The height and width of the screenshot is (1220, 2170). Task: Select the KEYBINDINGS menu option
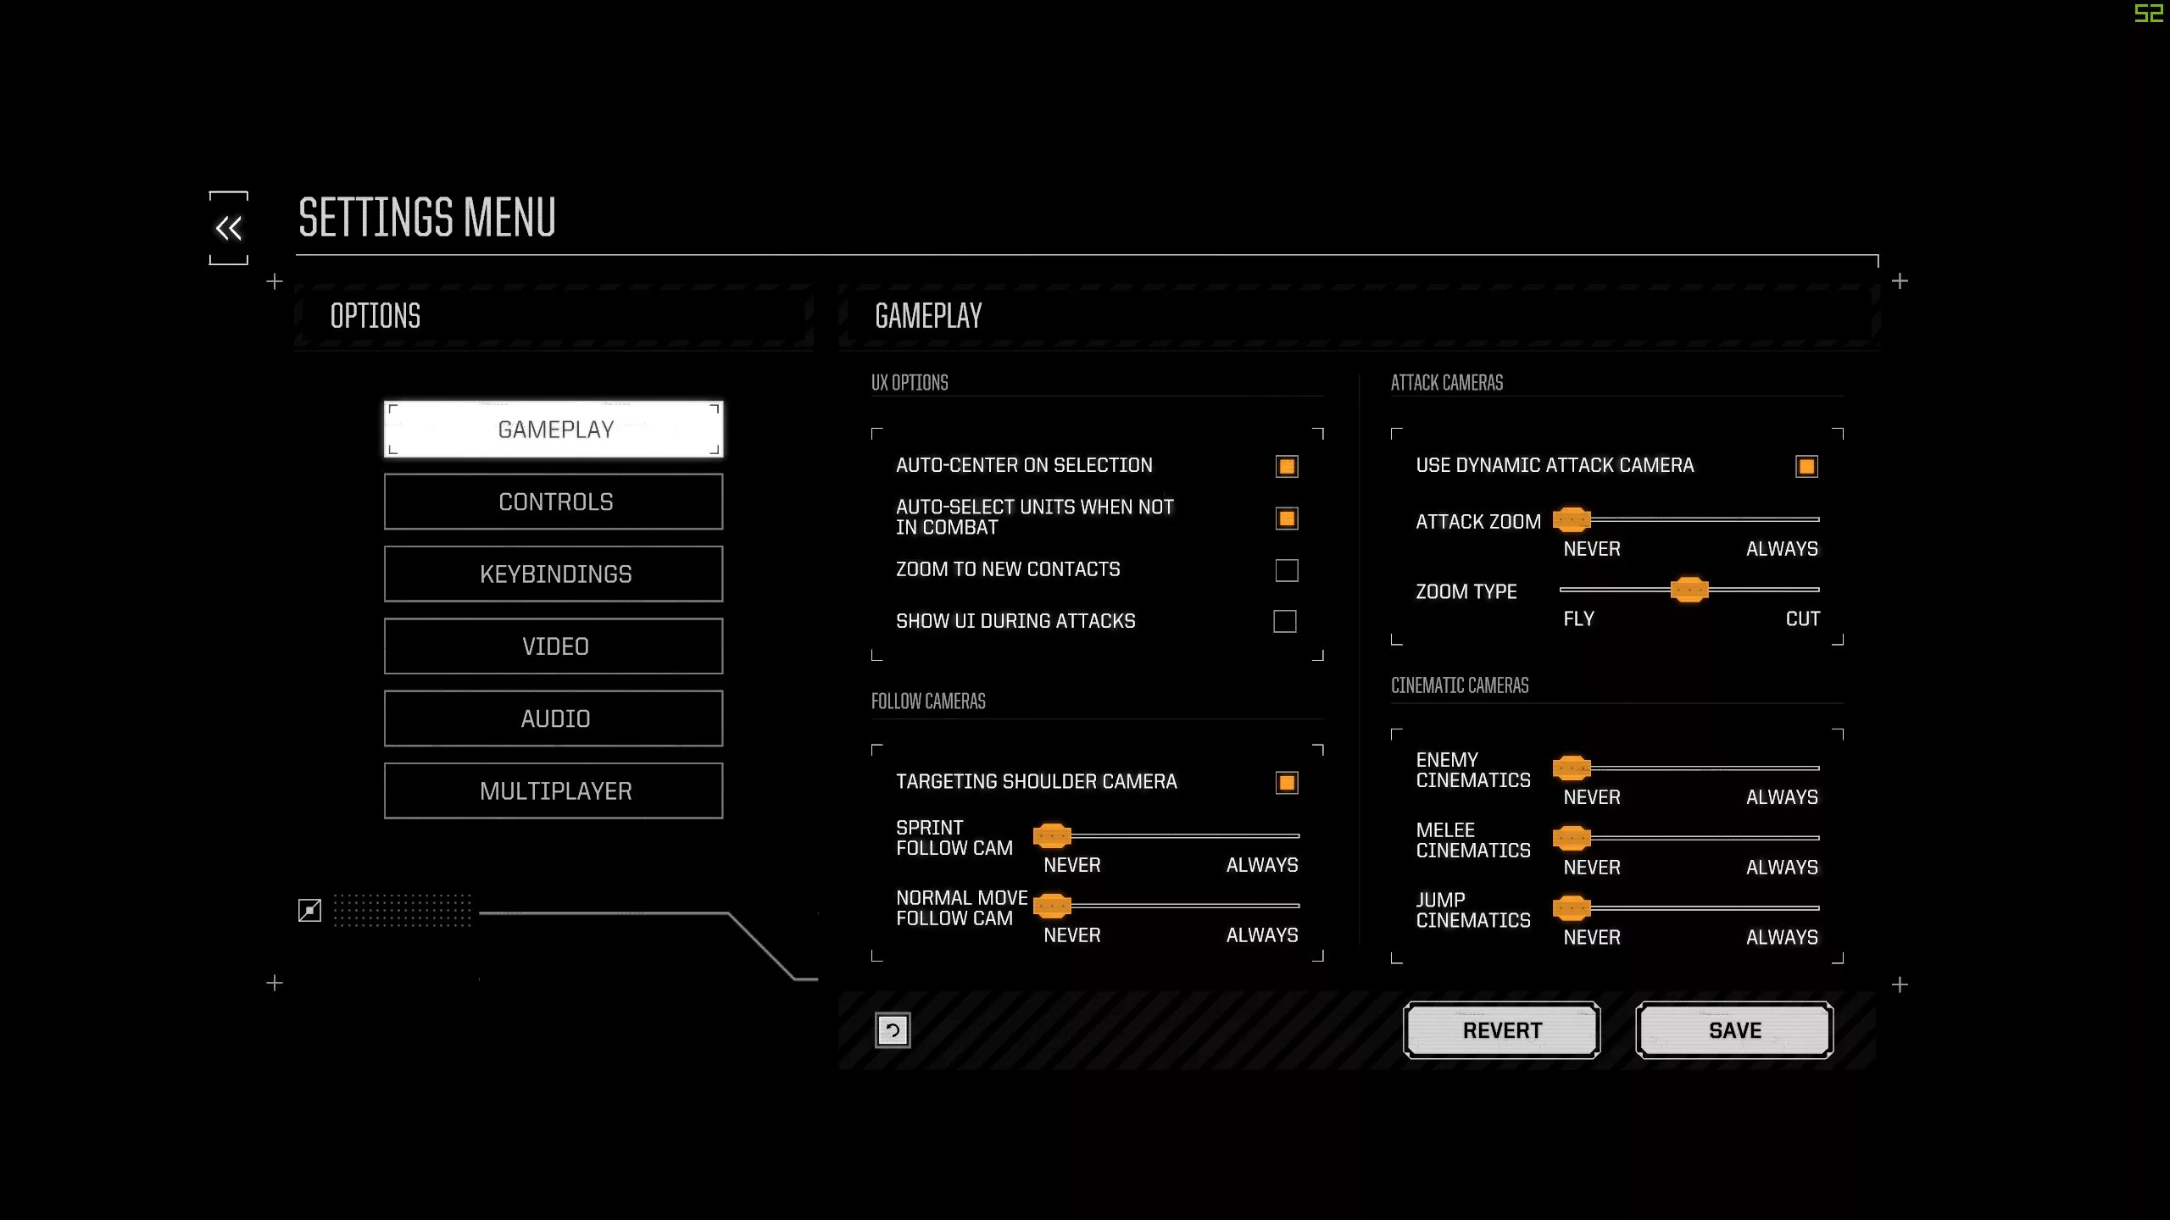554,574
